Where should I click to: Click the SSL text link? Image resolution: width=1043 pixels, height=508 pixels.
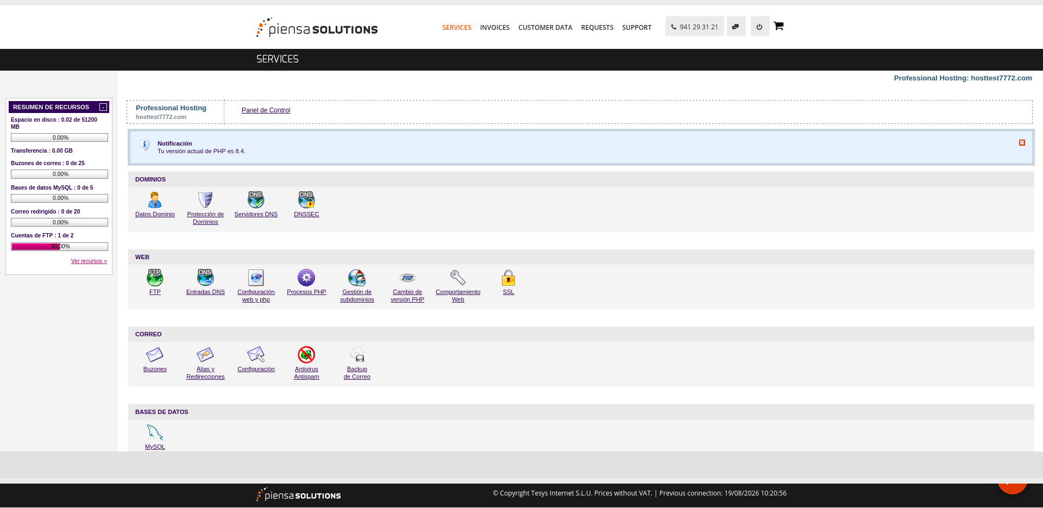508,292
